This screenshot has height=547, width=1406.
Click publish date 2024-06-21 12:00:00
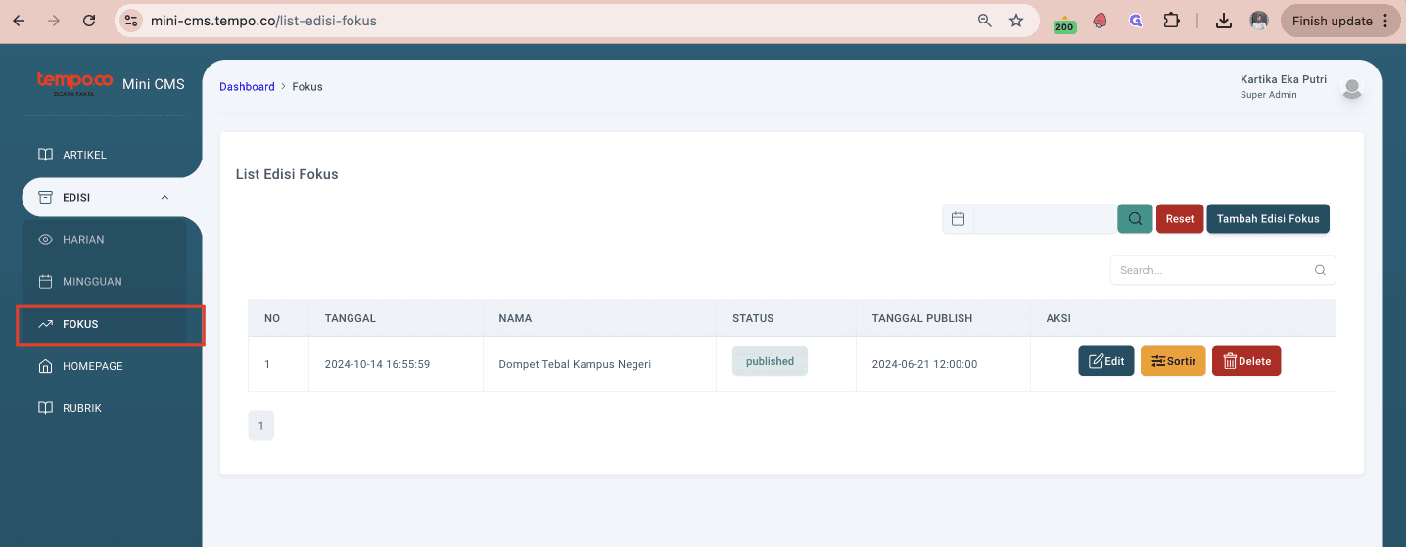(924, 364)
